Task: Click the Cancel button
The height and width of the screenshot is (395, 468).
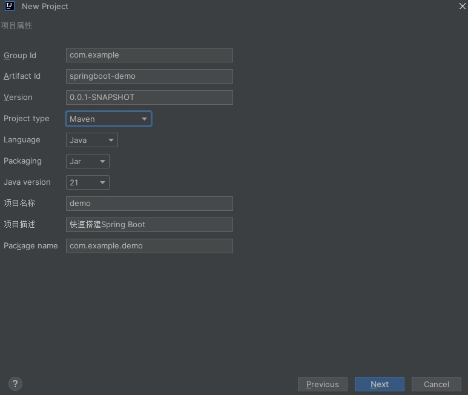Action: coord(437,384)
